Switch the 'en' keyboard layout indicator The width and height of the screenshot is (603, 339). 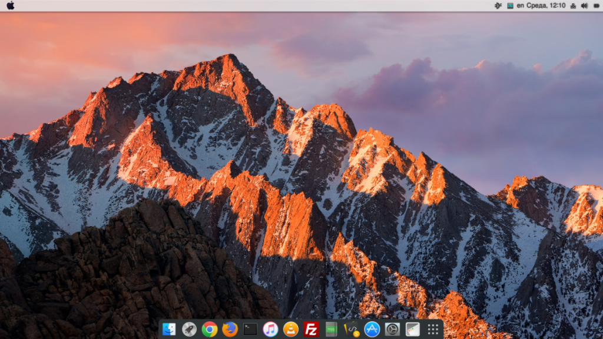[x=521, y=5]
